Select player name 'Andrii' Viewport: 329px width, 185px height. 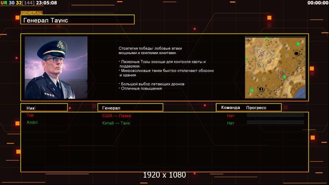pyautogui.click(x=32, y=122)
